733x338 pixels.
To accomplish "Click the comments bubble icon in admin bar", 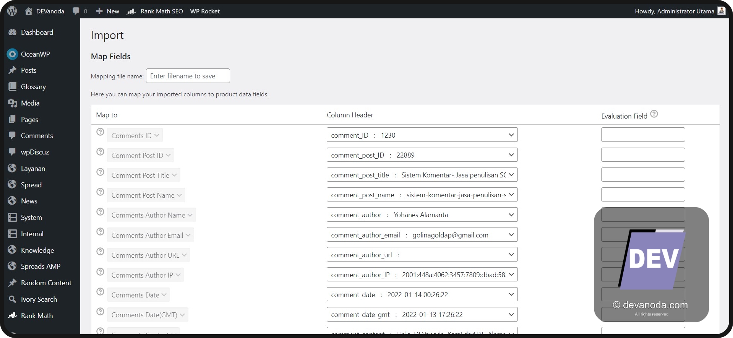I will point(76,11).
